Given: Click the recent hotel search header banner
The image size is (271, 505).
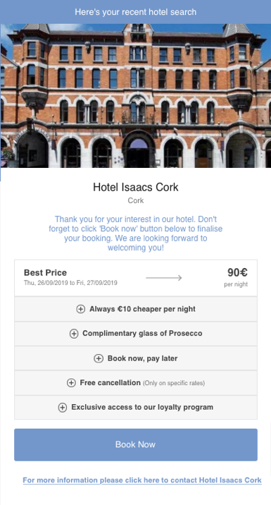Looking at the screenshot, I should tap(136, 12).
